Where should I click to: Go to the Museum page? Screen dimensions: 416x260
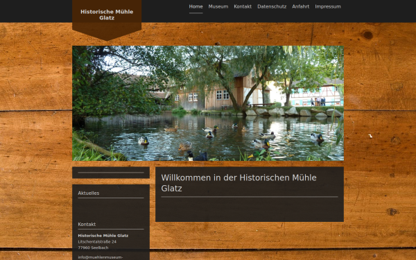(218, 7)
